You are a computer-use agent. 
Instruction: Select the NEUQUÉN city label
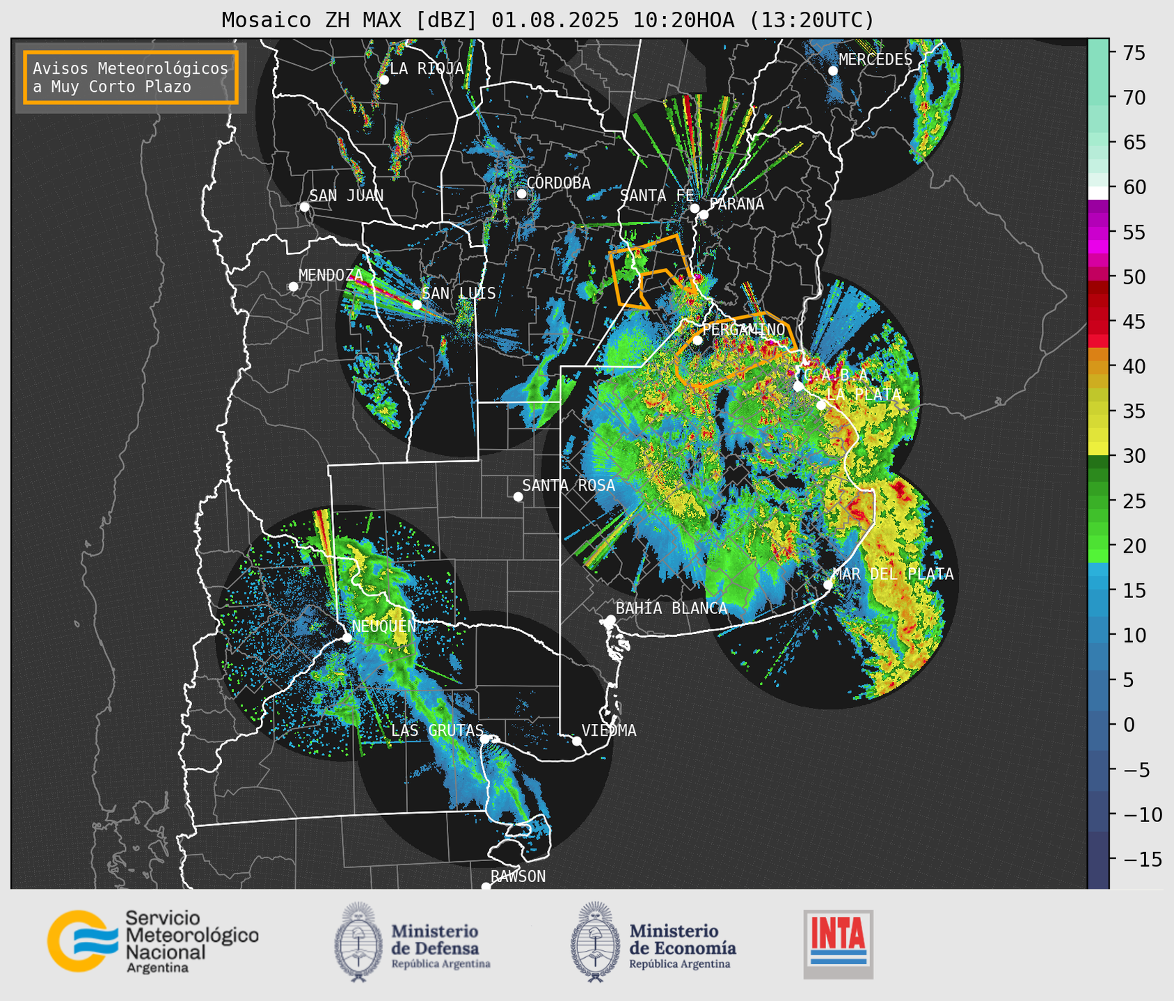tap(384, 626)
